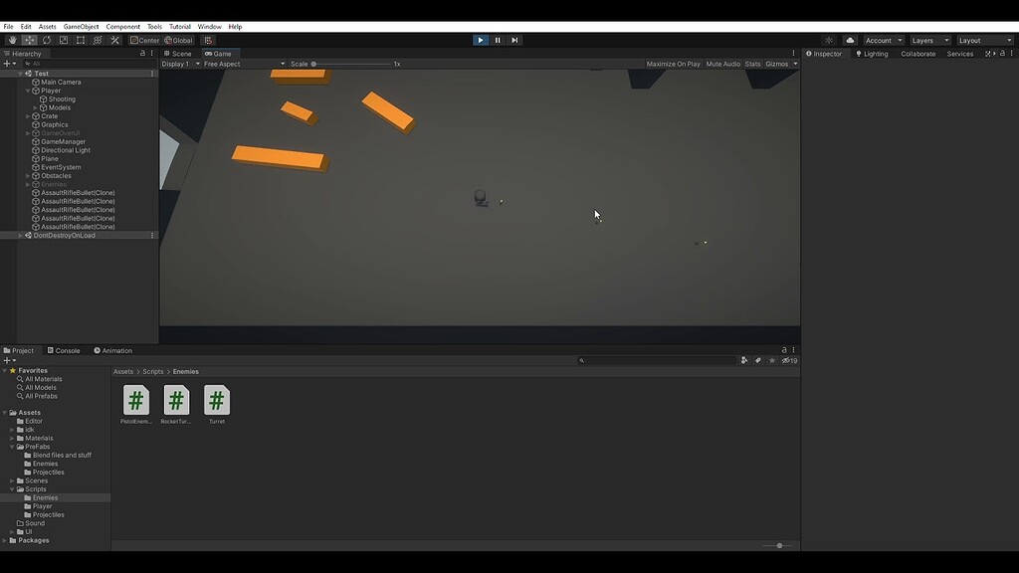Viewport: 1019px width, 573px height.
Task: Select the Rect Transform tool
Action: point(80,40)
